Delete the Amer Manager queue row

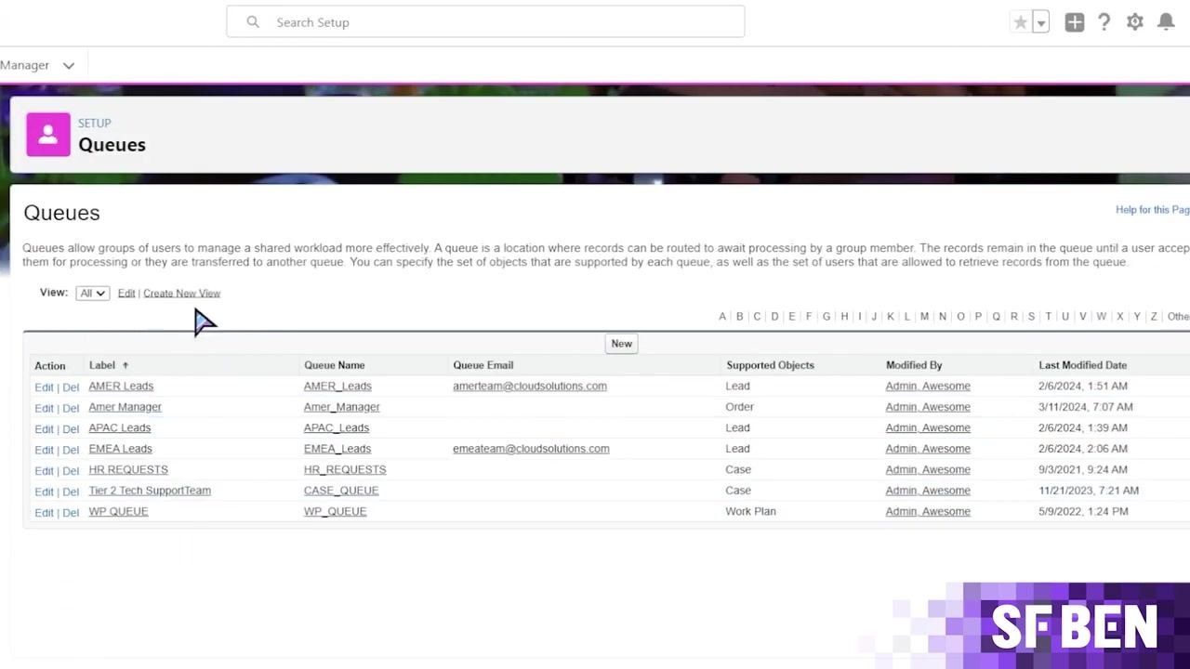pyautogui.click(x=71, y=408)
